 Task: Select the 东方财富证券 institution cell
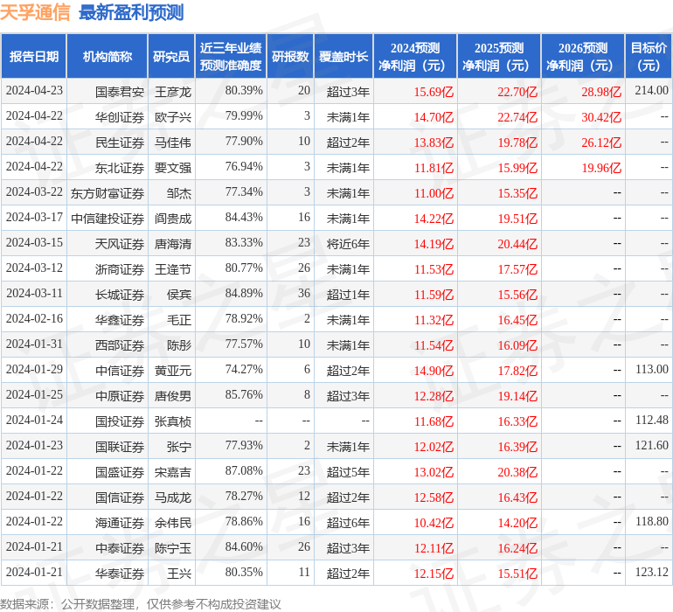(108, 193)
